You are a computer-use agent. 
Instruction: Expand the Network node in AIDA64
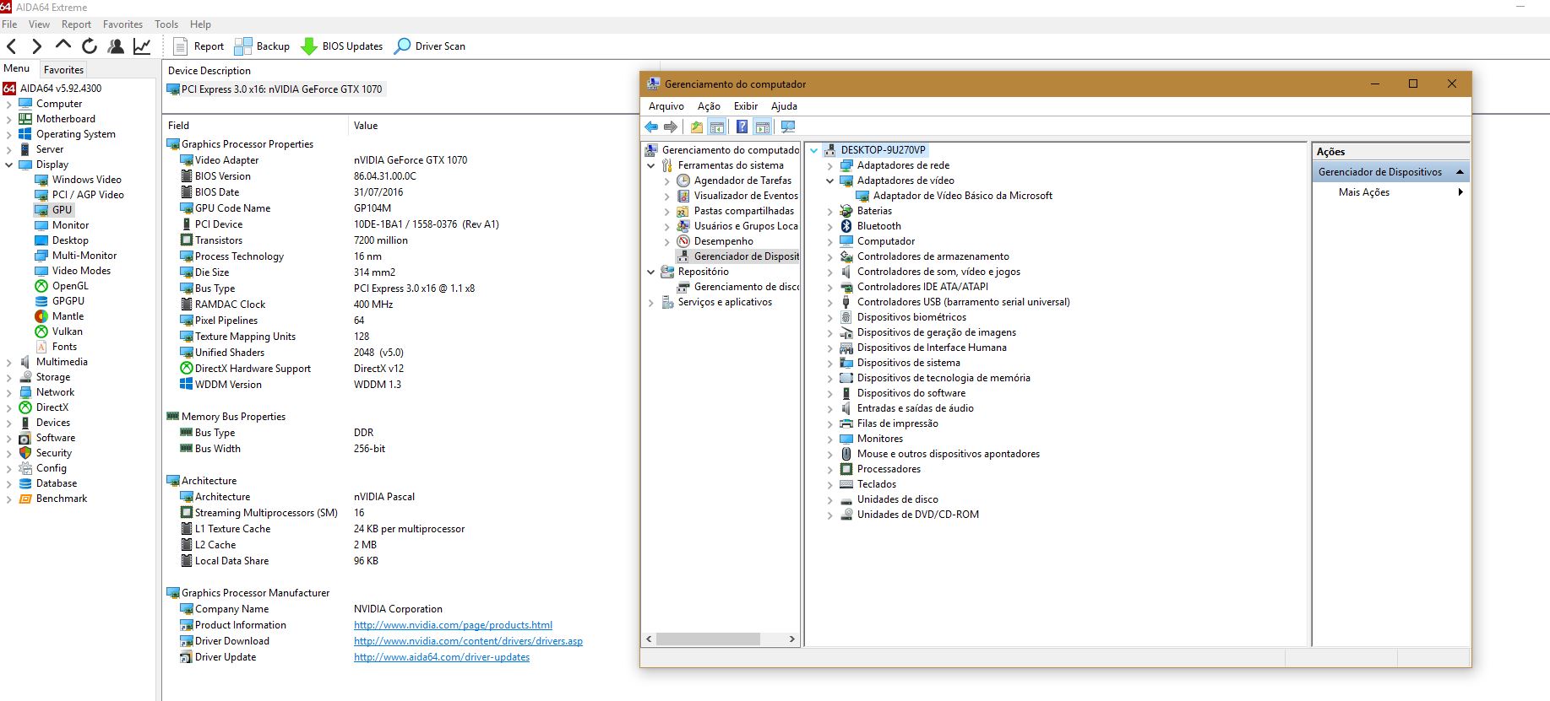[9, 392]
